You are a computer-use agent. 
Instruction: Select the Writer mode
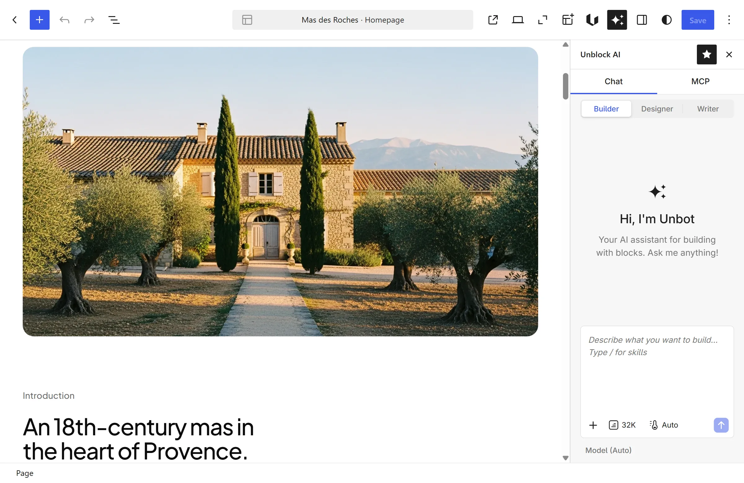click(x=708, y=109)
